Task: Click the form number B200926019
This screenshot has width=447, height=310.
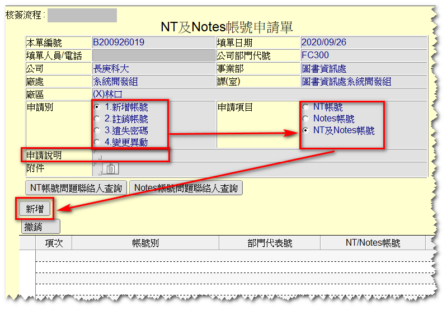Action: coord(119,42)
